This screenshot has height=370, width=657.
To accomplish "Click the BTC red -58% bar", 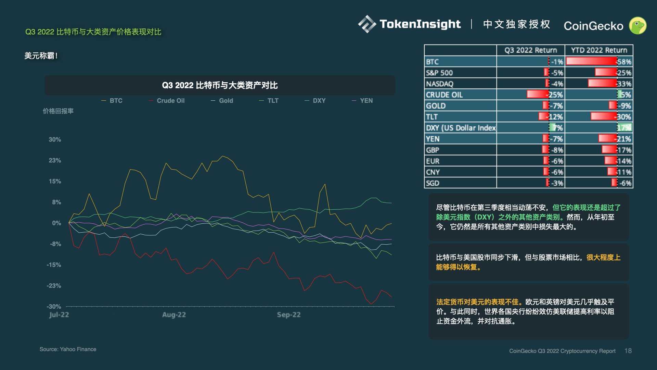I will (592, 62).
